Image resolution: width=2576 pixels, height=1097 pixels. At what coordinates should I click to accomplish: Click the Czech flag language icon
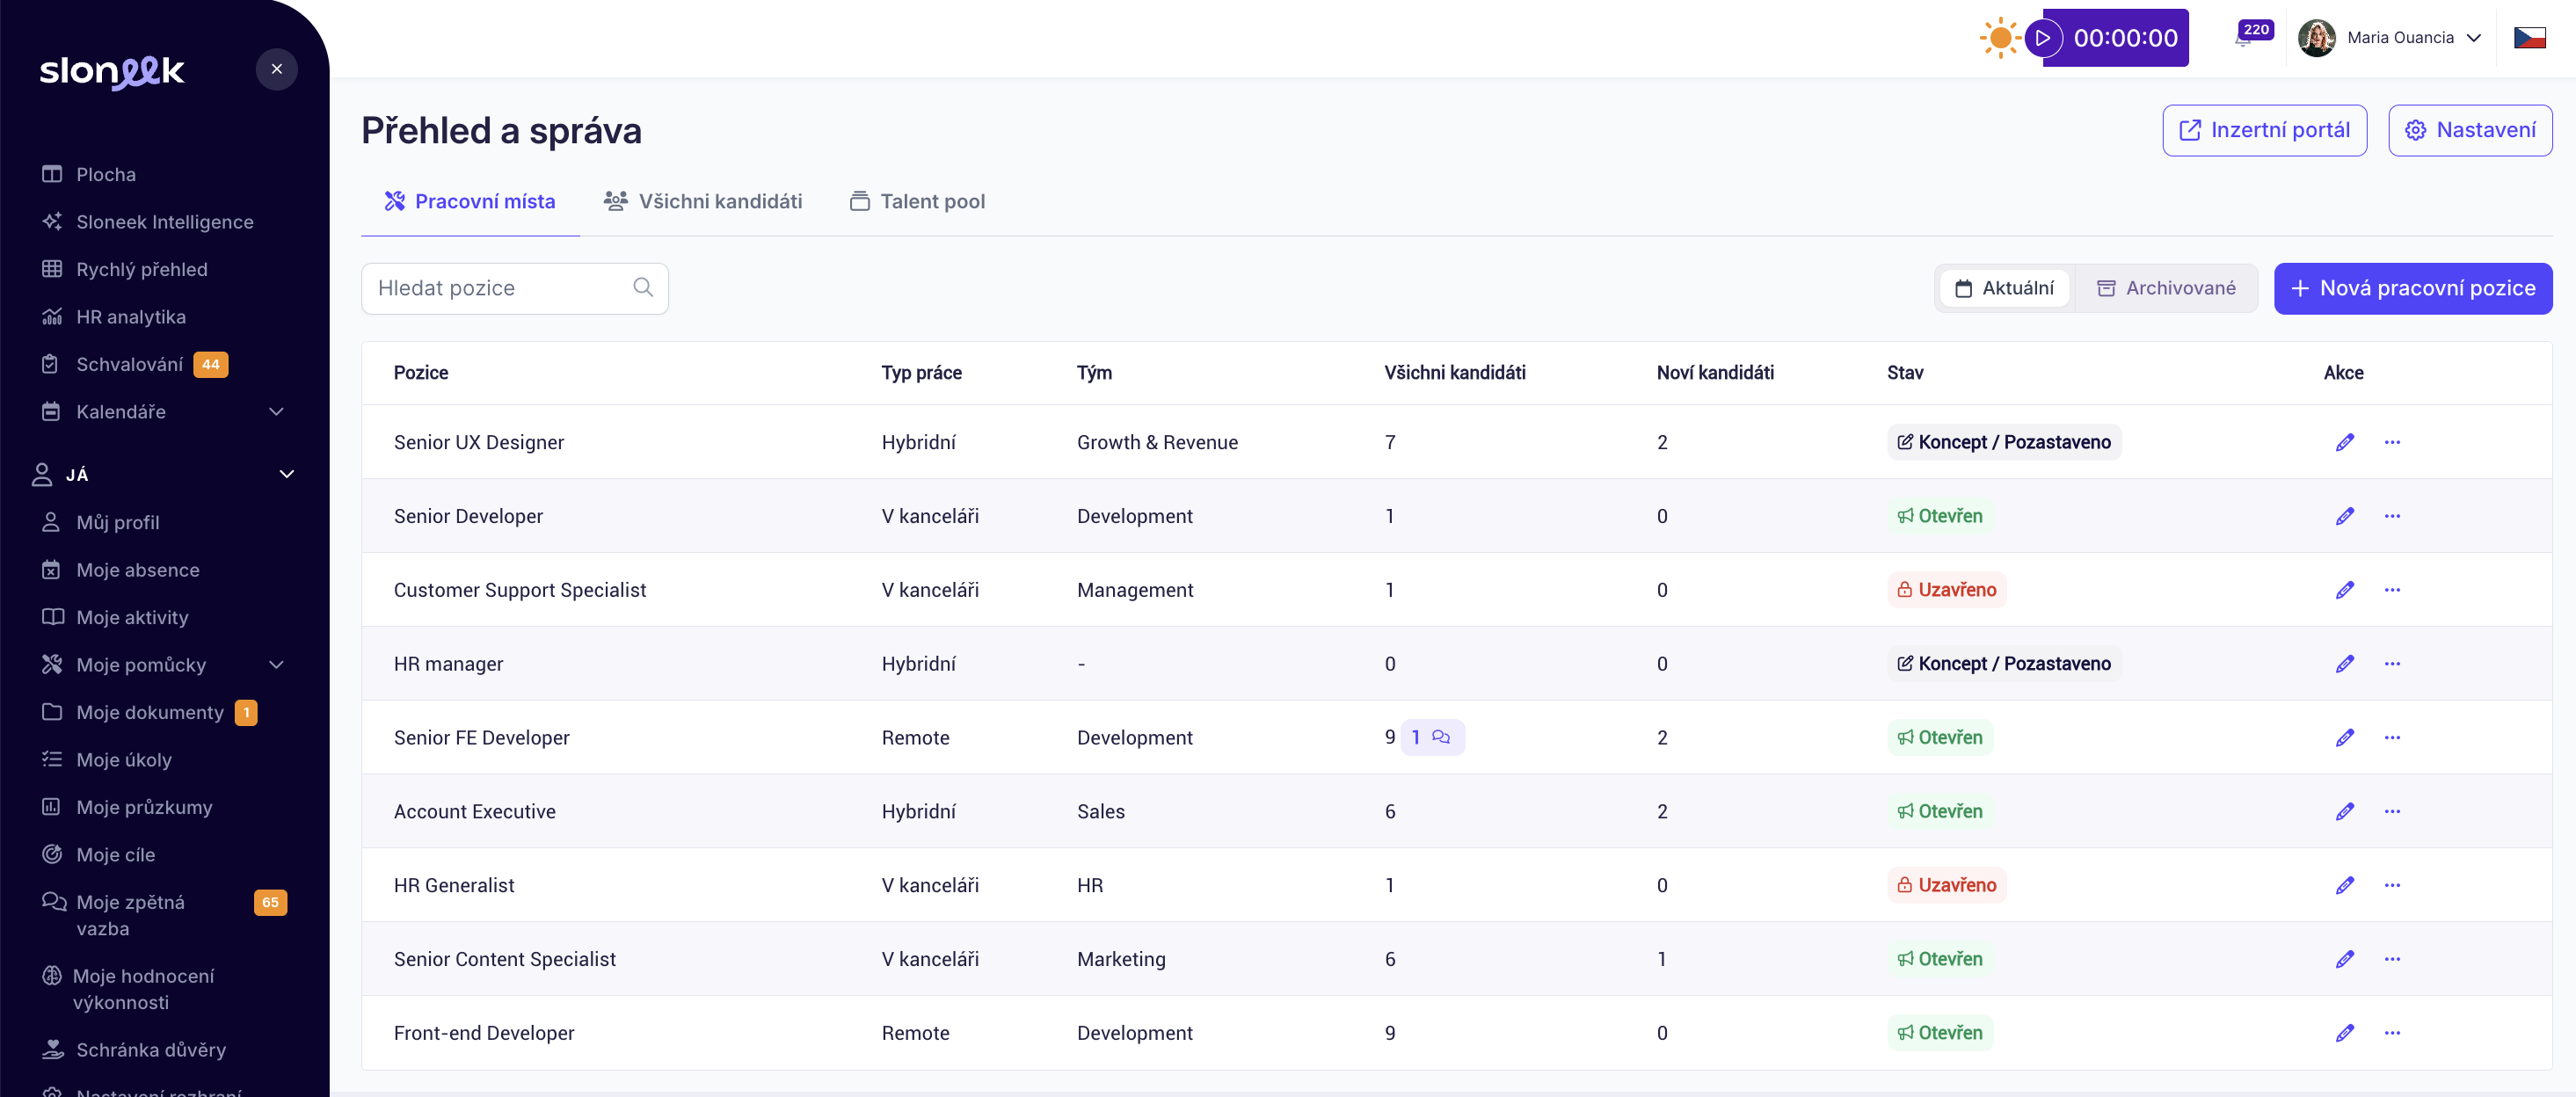pyautogui.click(x=2529, y=38)
